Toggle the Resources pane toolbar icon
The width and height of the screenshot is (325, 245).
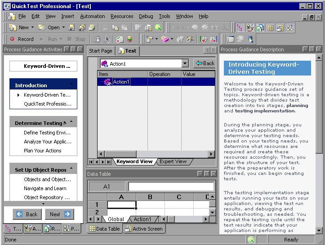click(x=260, y=27)
